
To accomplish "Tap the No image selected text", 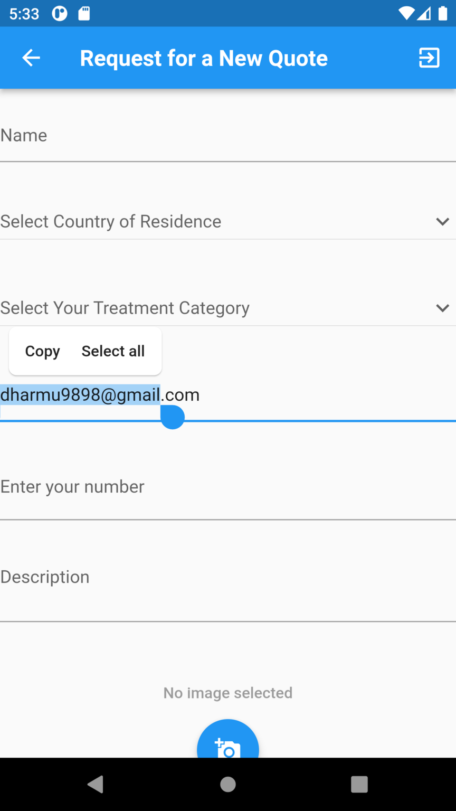I will coord(228,693).
